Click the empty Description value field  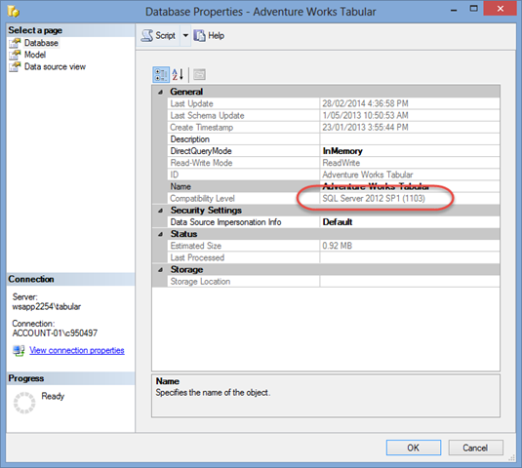[x=410, y=139]
